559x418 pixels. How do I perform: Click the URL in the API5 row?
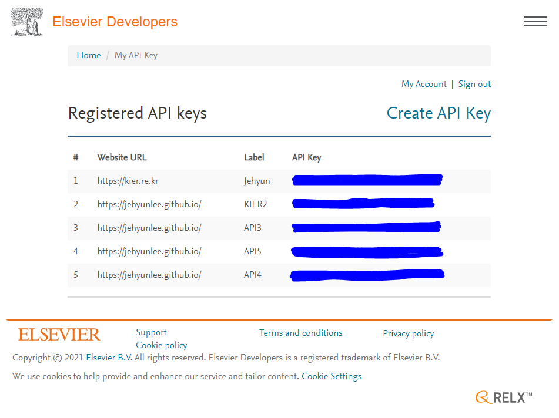[149, 251]
